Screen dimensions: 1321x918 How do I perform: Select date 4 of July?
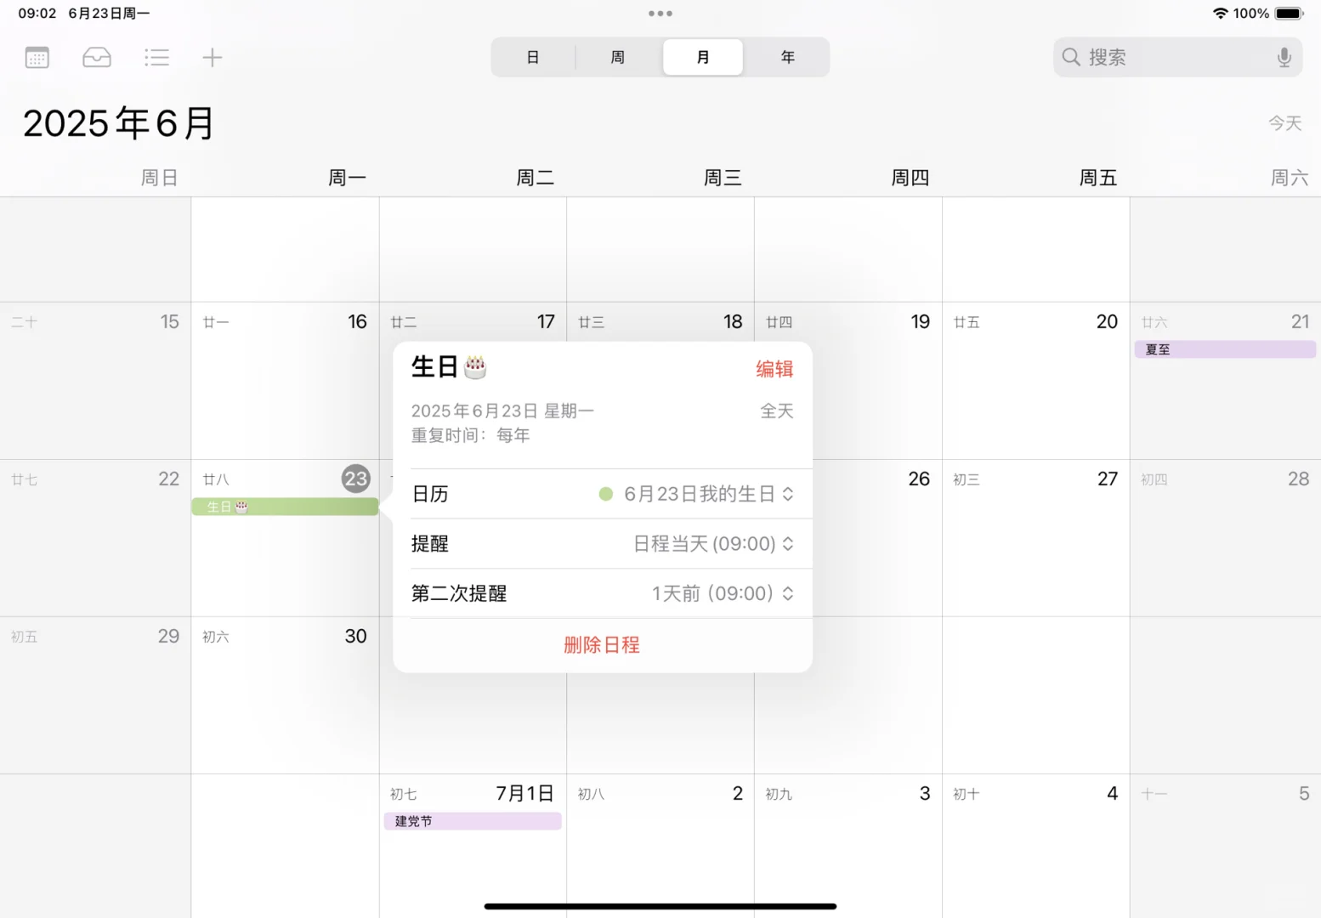[x=1112, y=794]
